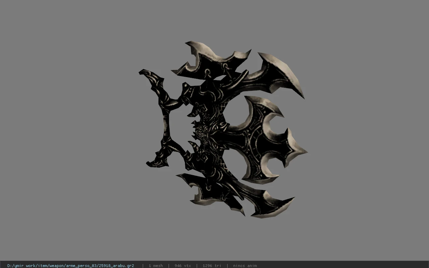Click the rightmost pointed tip of cross blade

coord(300,151)
